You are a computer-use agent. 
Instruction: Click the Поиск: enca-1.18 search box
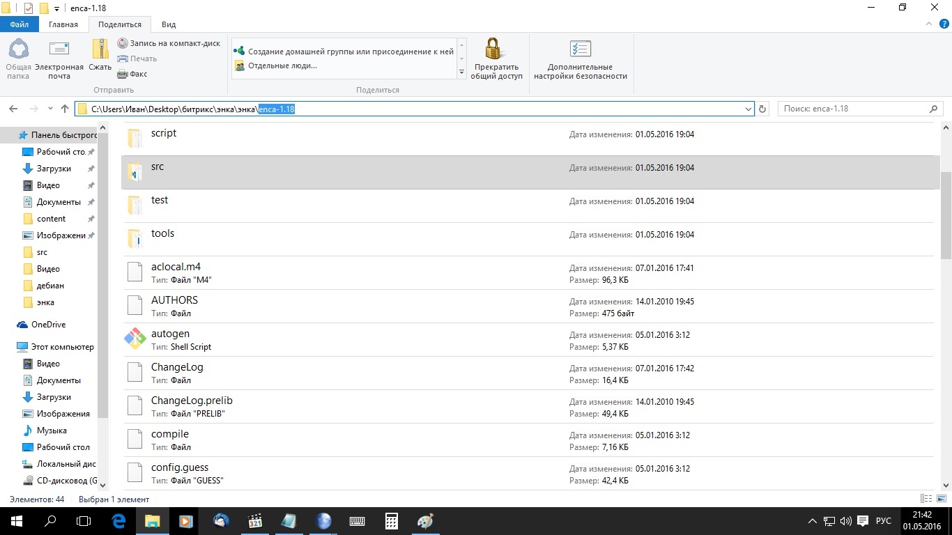[860, 109]
